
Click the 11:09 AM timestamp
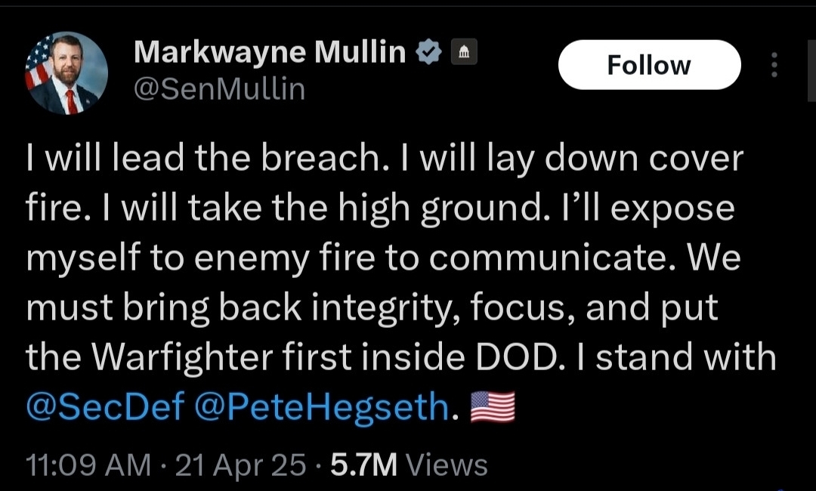click(x=88, y=464)
